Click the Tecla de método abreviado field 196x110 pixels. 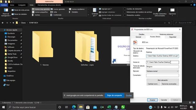tap(162, 67)
